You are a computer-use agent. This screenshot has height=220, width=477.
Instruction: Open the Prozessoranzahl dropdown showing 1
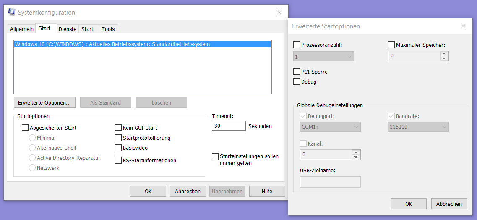pyautogui.click(x=324, y=56)
